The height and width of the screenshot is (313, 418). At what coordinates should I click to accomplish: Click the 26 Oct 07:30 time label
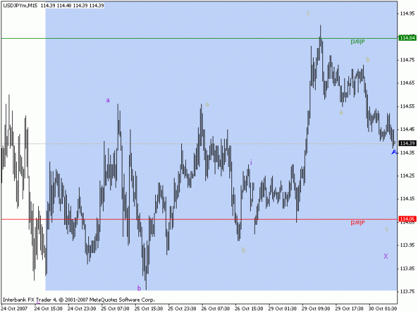click(x=215, y=309)
